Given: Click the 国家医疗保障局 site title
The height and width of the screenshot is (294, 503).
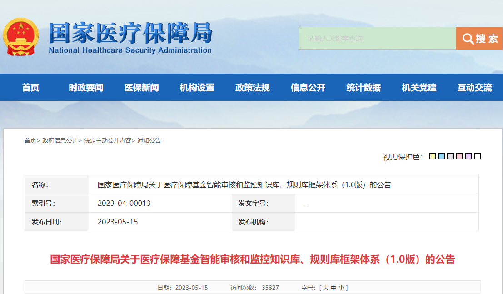Looking at the screenshot, I should coord(130,33).
